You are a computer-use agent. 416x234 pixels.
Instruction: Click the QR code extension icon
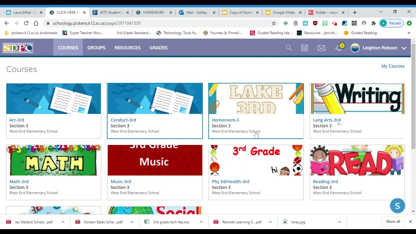354,23
